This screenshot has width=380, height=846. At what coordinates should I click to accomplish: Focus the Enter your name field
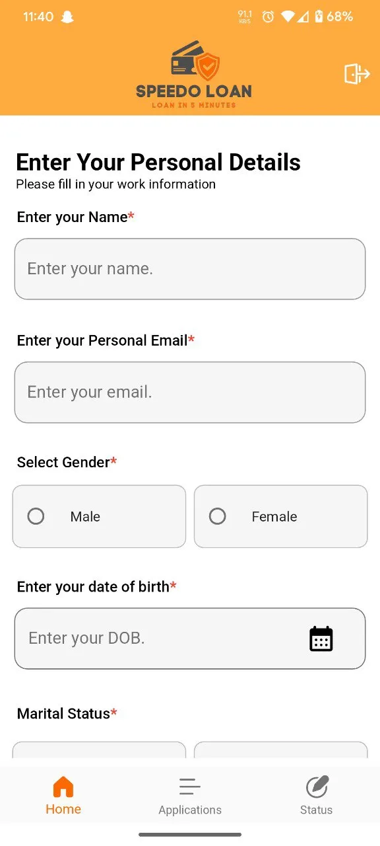pos(190,269)
